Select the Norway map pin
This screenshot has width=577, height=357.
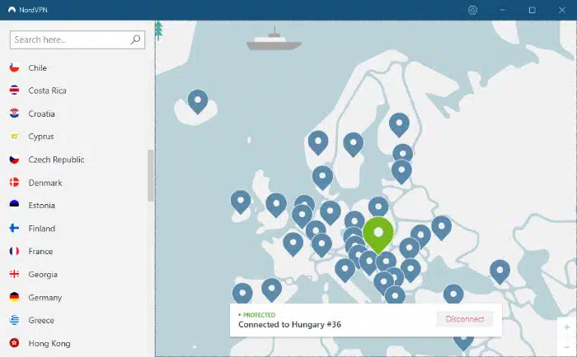coord(318,142)
